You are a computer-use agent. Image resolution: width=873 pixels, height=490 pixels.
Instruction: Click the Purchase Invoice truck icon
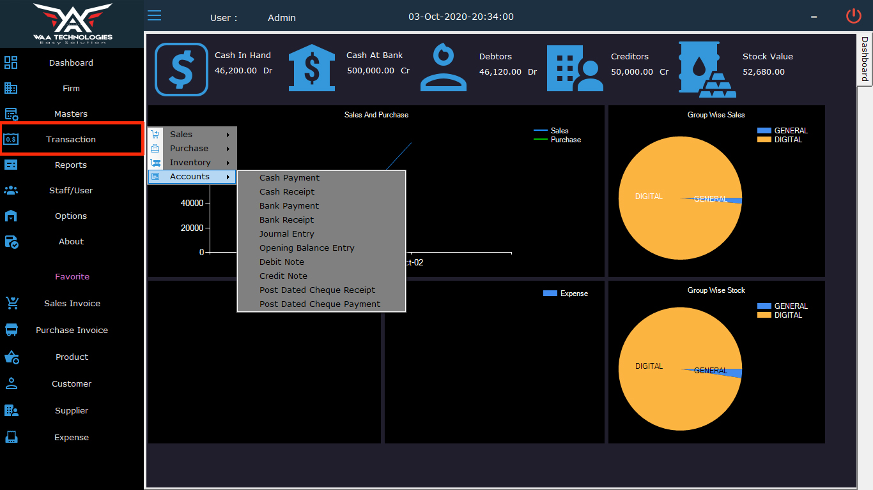point(12,330)
